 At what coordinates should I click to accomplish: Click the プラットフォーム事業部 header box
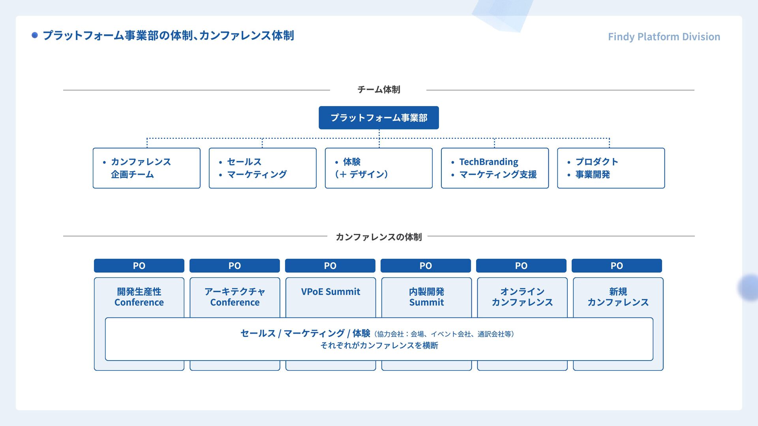pos(379,118)
